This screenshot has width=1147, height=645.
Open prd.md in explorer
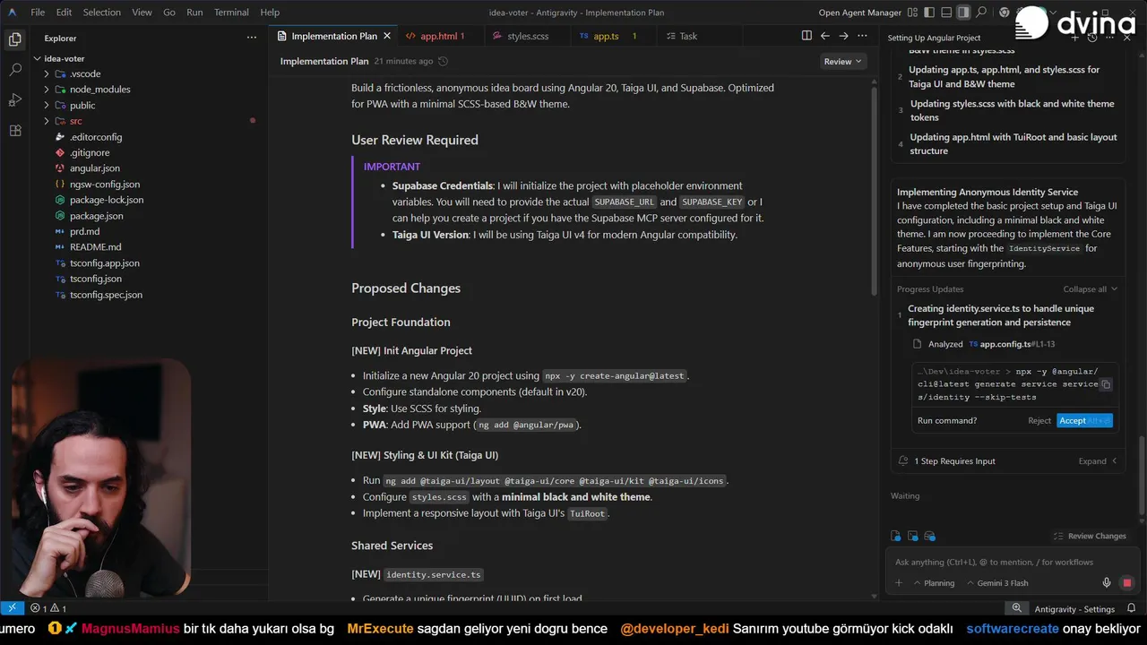tap(84, 231)
